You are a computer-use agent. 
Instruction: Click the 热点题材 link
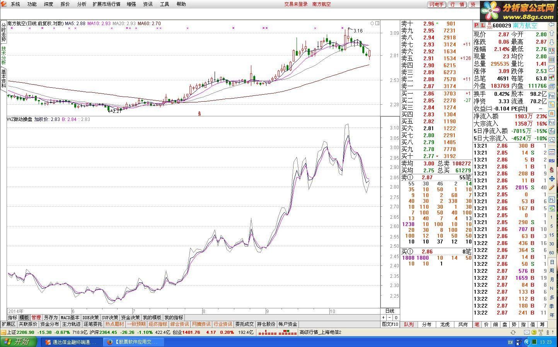115,324
